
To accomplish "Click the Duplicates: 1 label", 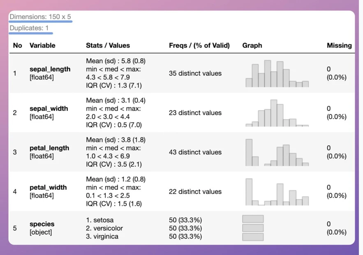I will point(29,28).
